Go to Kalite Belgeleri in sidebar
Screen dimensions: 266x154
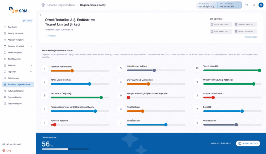15,53
